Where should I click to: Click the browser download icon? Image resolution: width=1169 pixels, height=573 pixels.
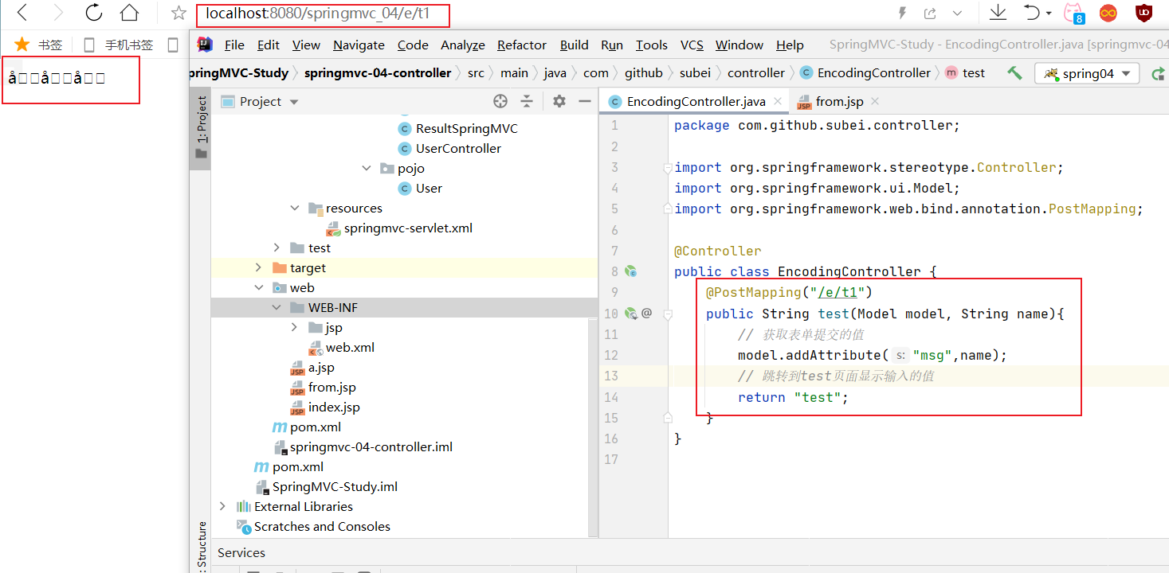[997, 13]
